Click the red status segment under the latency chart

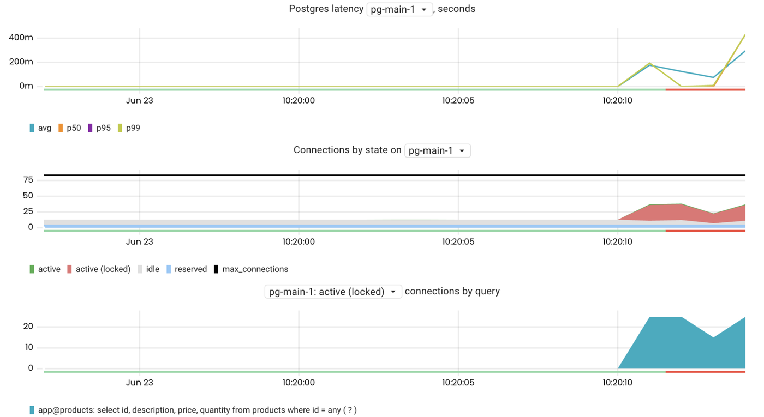pyautogui.click(x=705, y=89)
